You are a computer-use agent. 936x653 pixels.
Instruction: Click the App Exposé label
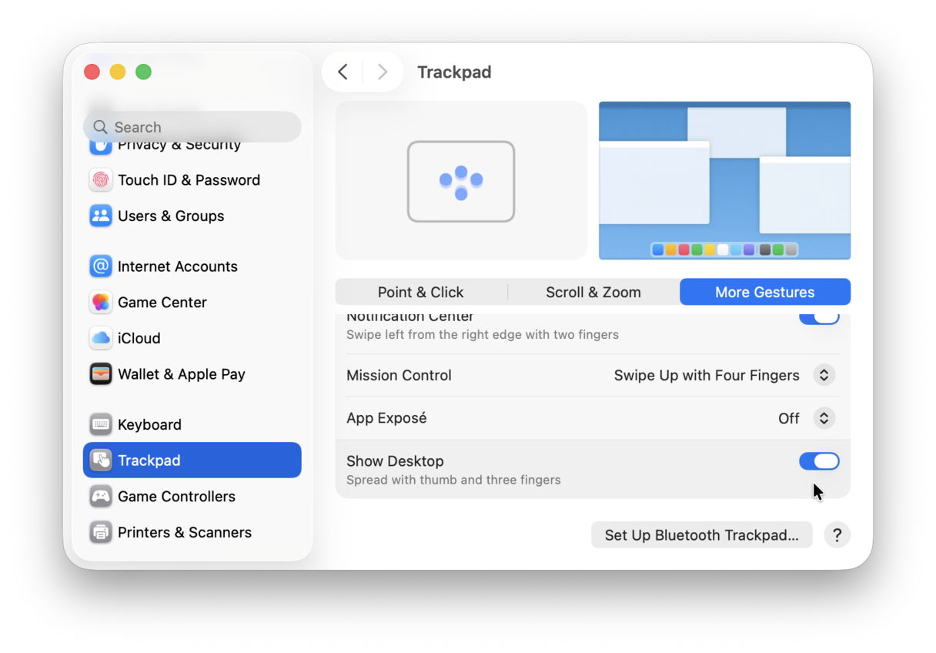pos(386,418)
